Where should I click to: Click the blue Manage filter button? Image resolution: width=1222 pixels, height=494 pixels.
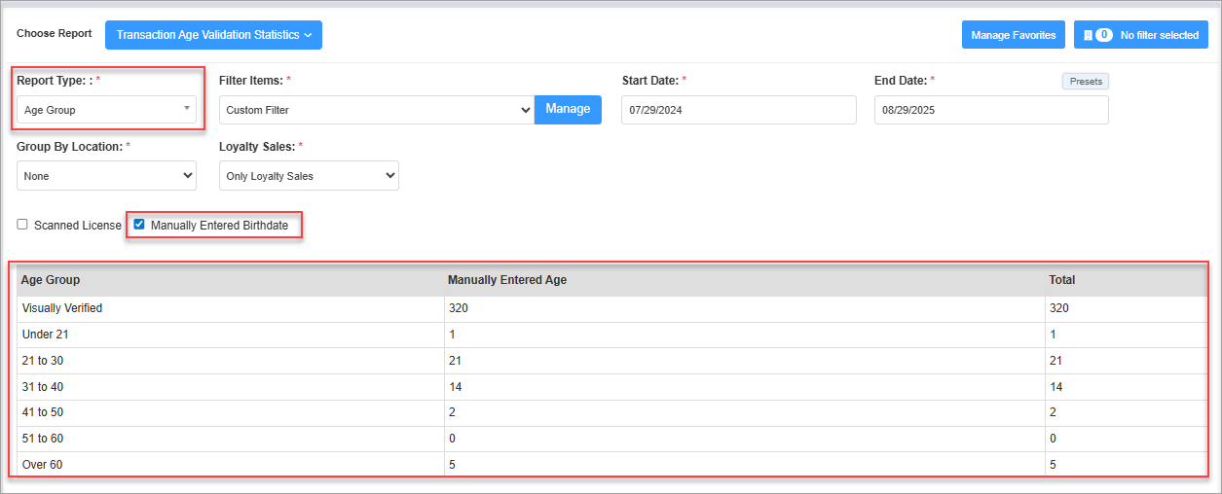[x=568, y=109]
